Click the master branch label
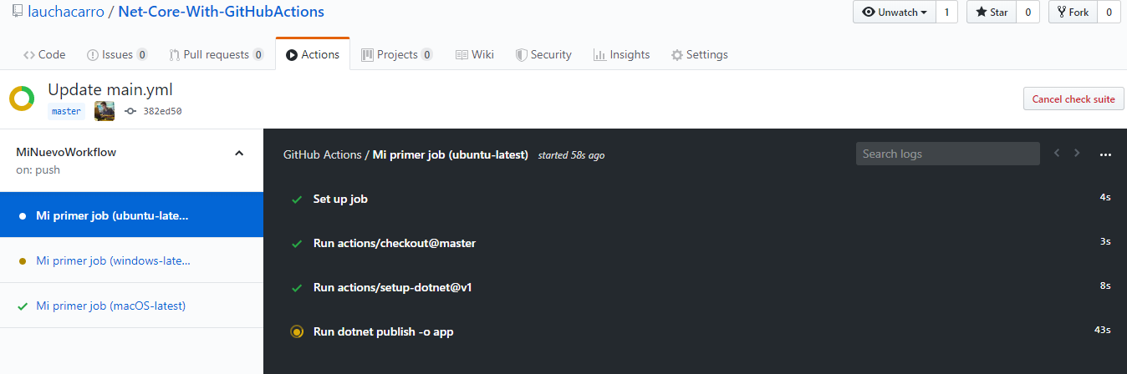This screenshot has width=1127, height=374. coord(66,110)
